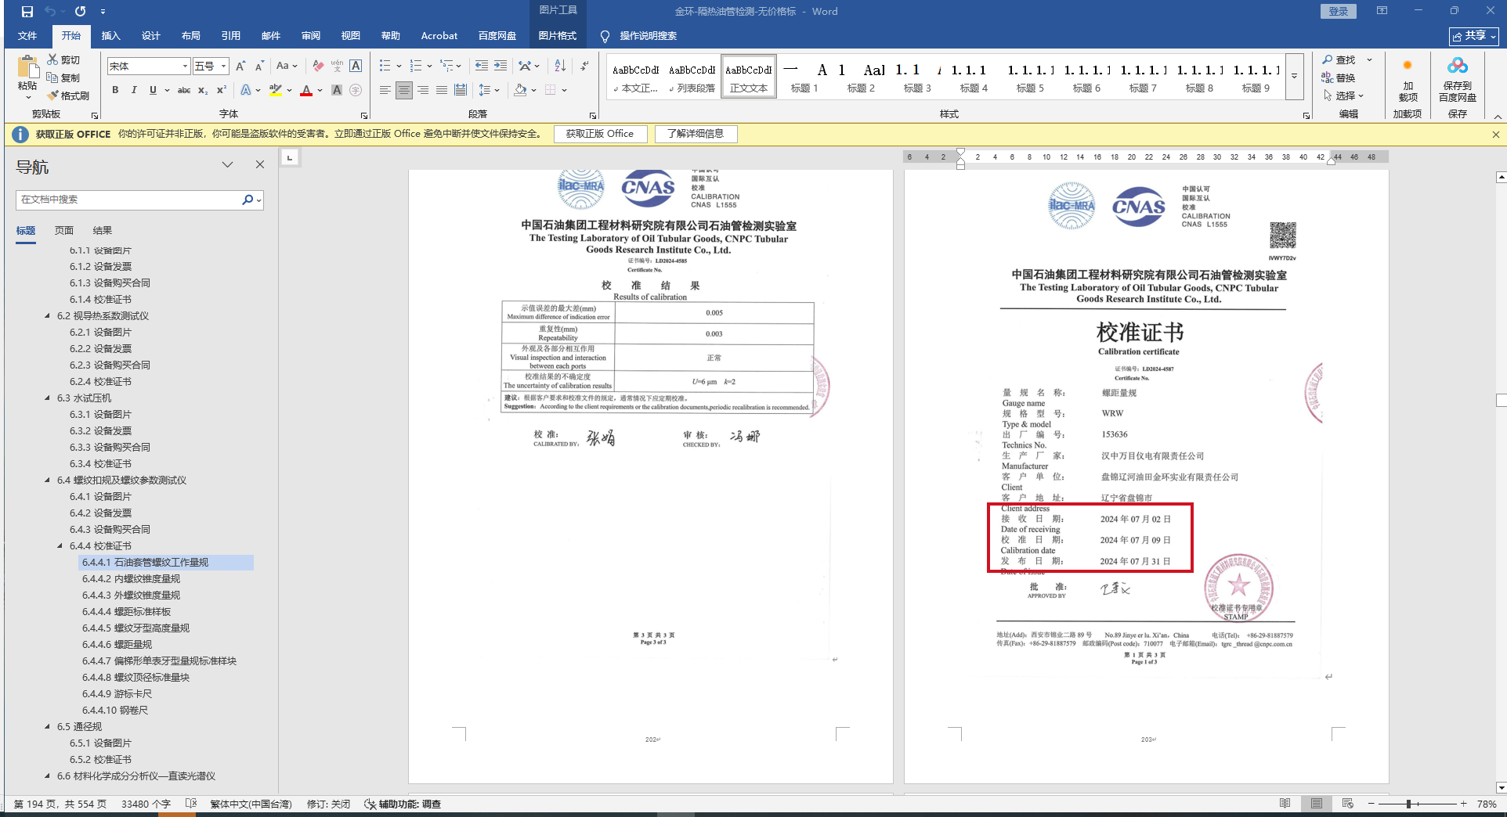Toggle underline formatting

[153, 91]
